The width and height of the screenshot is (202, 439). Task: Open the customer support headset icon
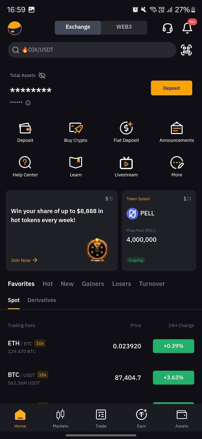click(168, 28)
